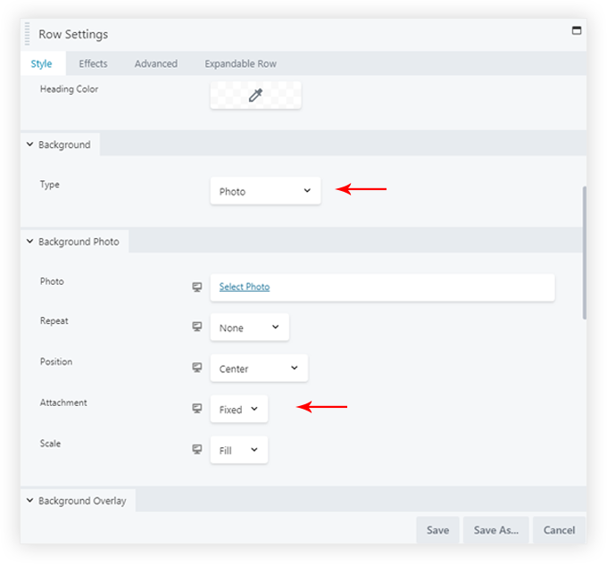Image resolution: width=607 pixels, height=564 pixels.
Task: Click the Save button
Action: coord(437,530)
